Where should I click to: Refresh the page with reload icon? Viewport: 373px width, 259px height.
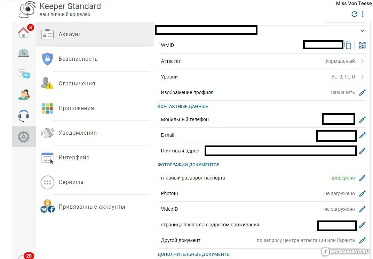click(x=355, y=14)
